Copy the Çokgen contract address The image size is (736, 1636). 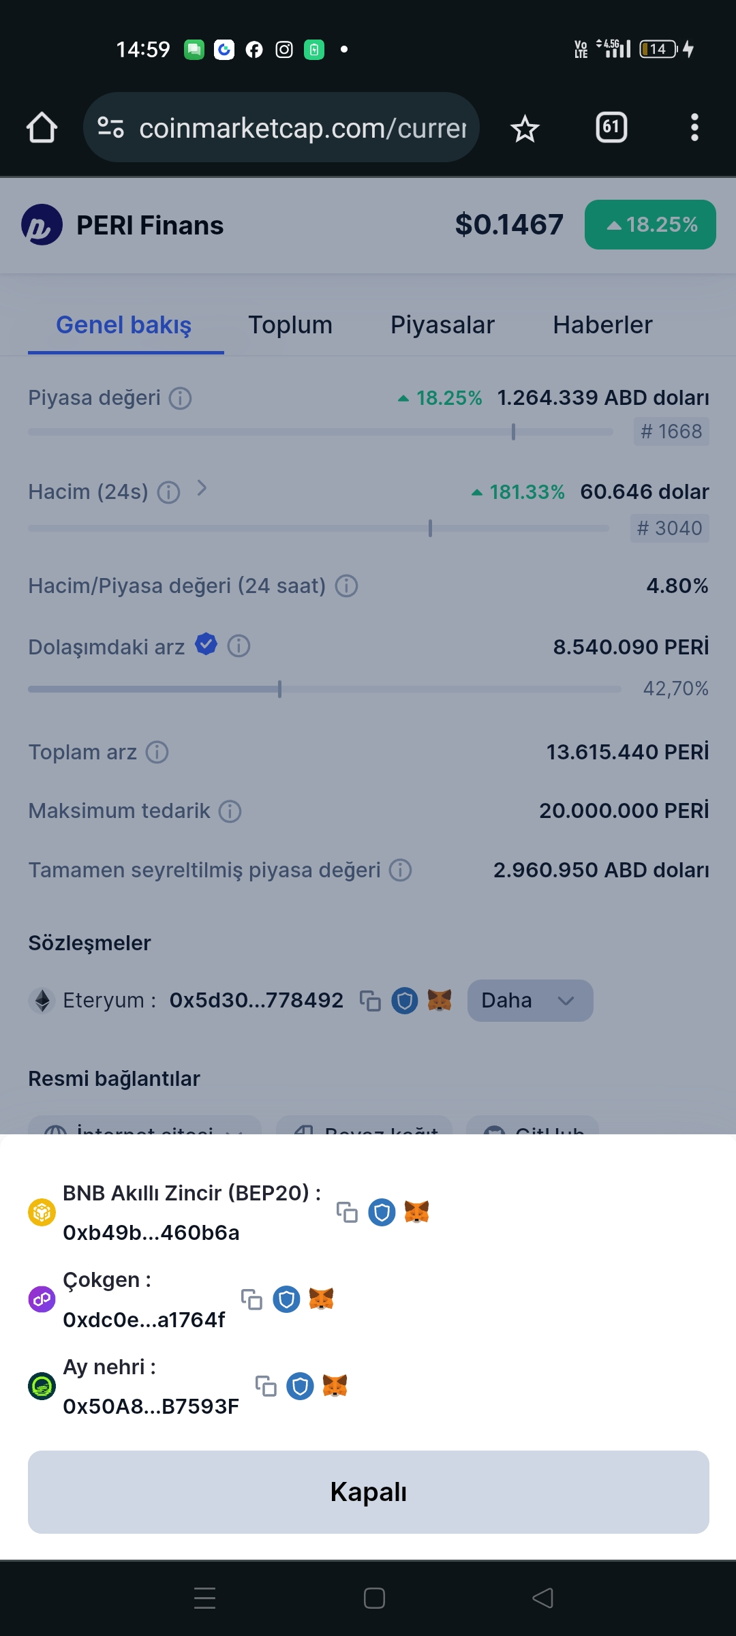pos(251,1299)
